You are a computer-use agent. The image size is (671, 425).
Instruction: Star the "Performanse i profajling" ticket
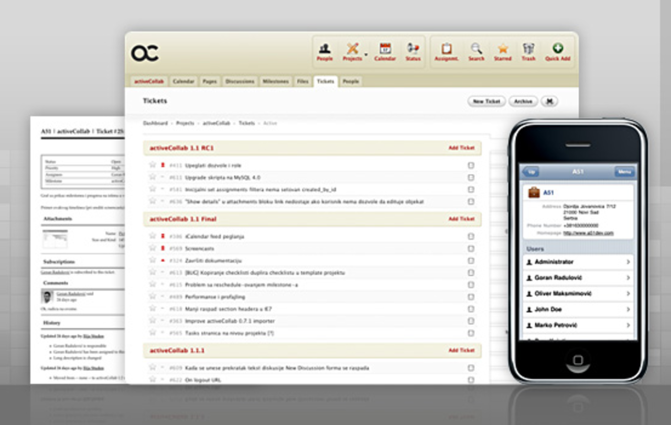(153, 296)
